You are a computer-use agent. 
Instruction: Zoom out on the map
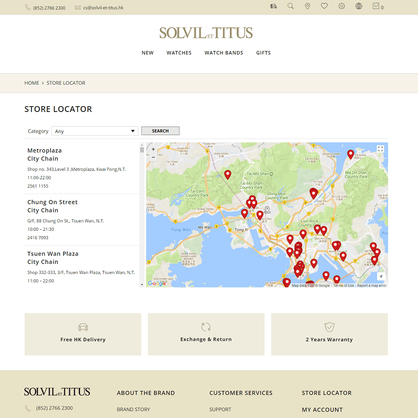154,157
